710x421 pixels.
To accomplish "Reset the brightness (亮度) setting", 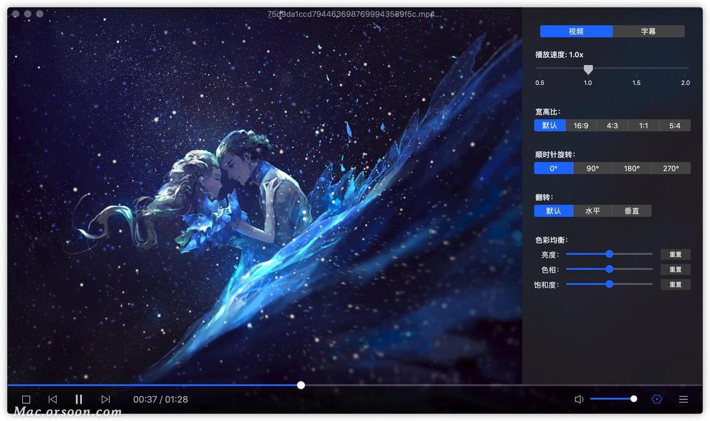I will 675,254.
